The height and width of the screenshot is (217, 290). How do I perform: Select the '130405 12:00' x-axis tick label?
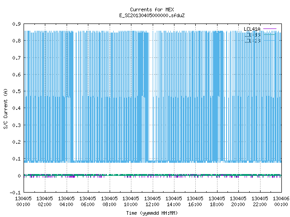(x=152, y=202)
